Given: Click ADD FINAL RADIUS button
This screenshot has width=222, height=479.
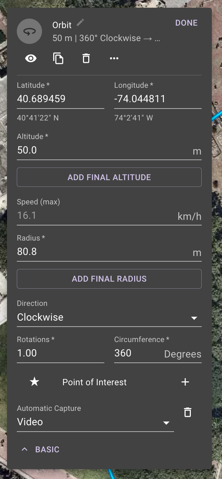Looking at the screenshot, I should coord(109,279).
